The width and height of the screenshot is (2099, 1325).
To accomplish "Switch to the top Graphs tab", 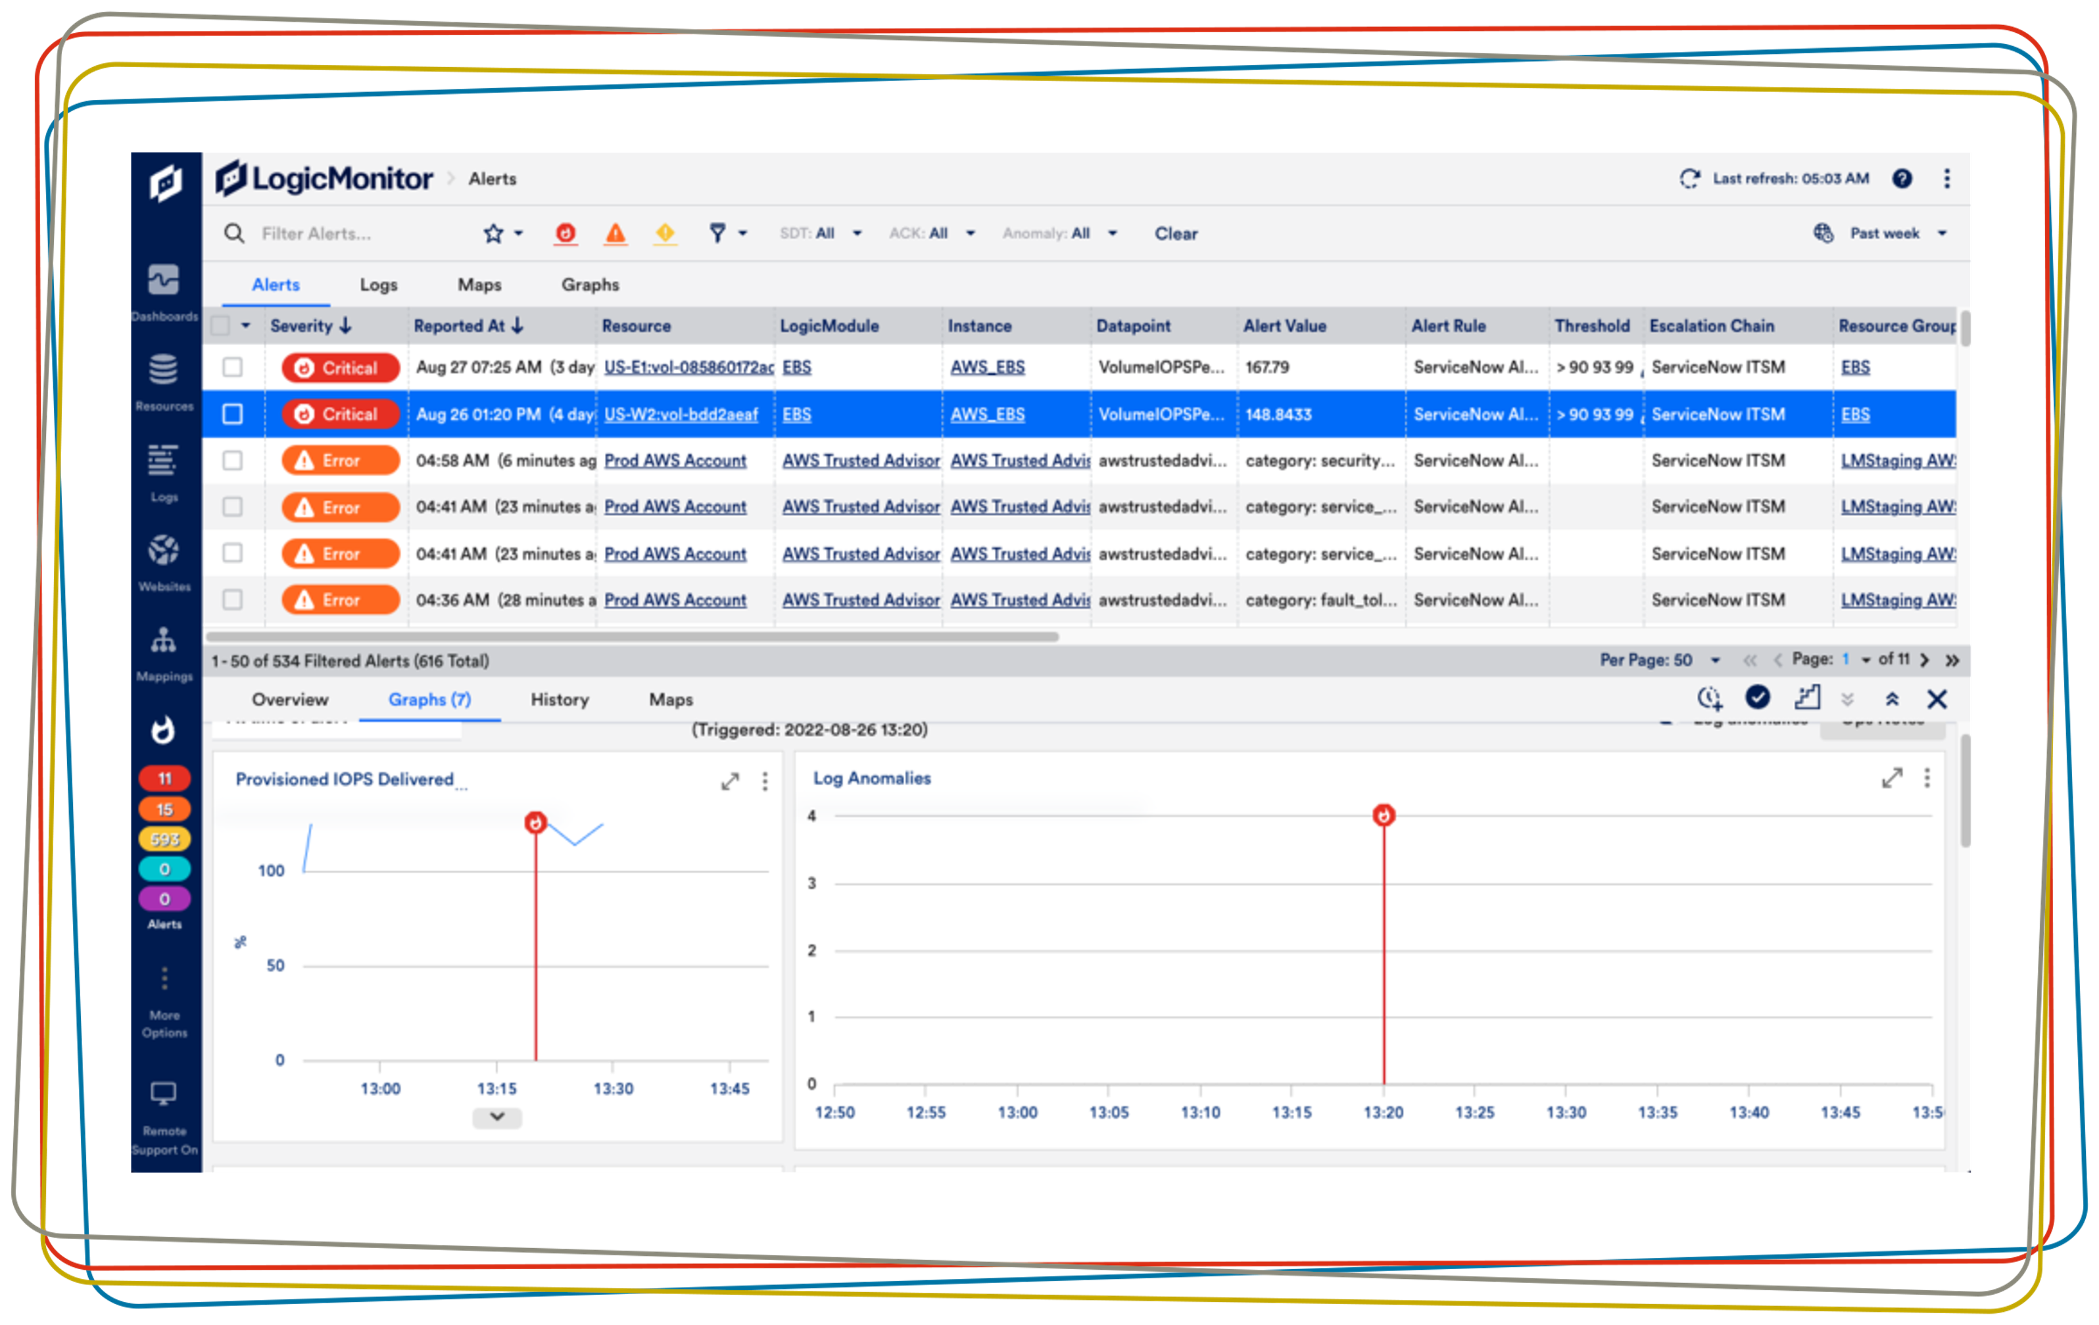I will coord(590,285).
